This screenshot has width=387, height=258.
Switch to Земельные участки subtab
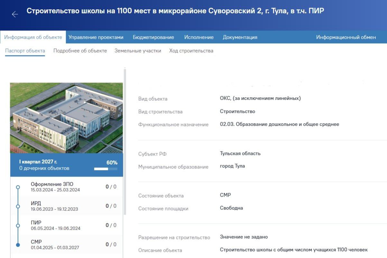[x=138, y=51]
